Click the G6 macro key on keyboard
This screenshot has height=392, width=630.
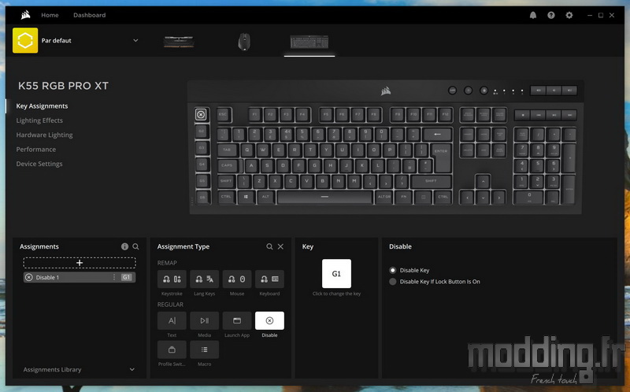tap(203, 198)
